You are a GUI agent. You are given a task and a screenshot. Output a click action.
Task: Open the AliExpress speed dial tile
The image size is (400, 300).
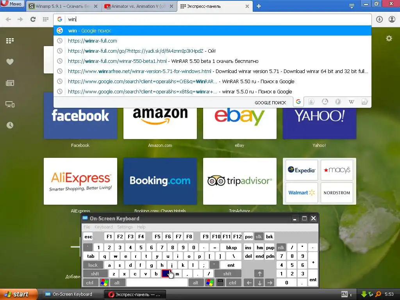80,181
